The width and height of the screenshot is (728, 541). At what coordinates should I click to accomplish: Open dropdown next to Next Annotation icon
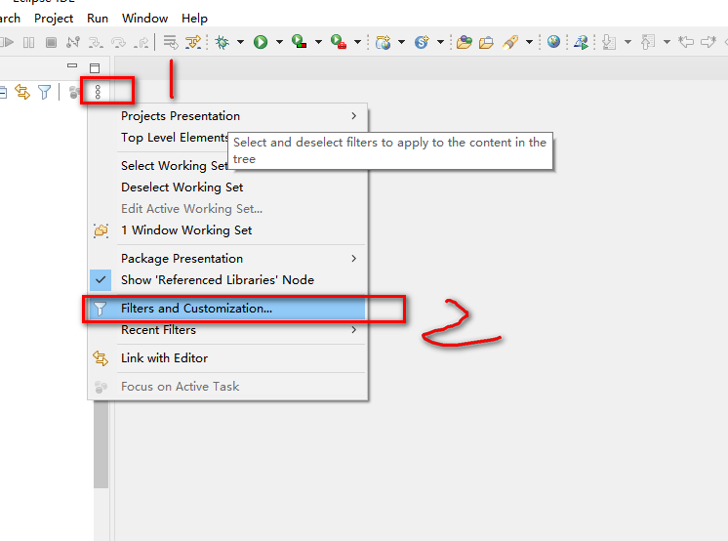627,42
